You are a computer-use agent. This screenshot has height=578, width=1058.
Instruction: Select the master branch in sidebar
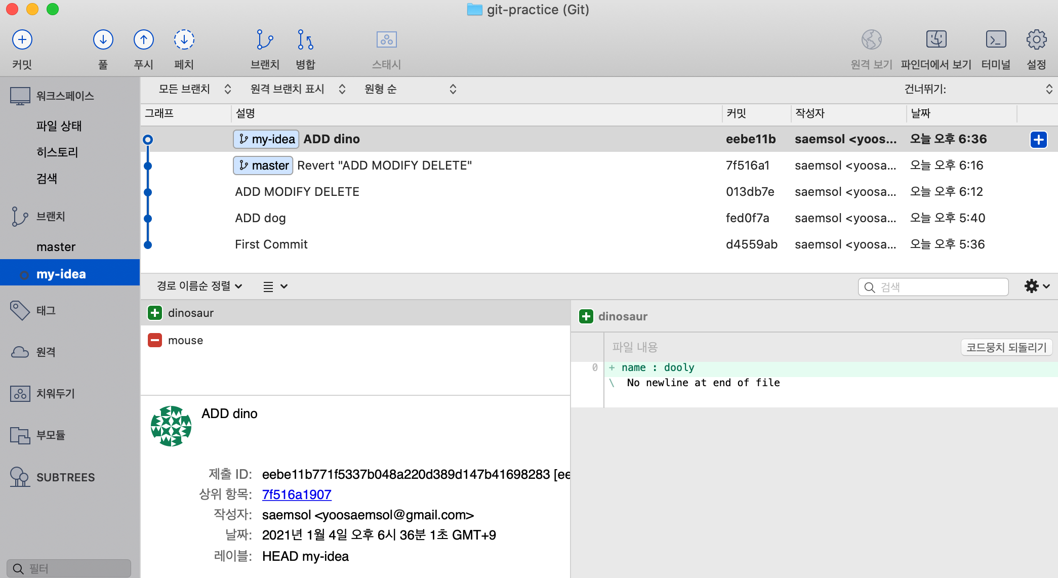56,247
